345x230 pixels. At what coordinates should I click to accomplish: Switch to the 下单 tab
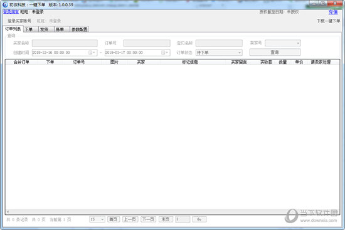pos(31,29)
